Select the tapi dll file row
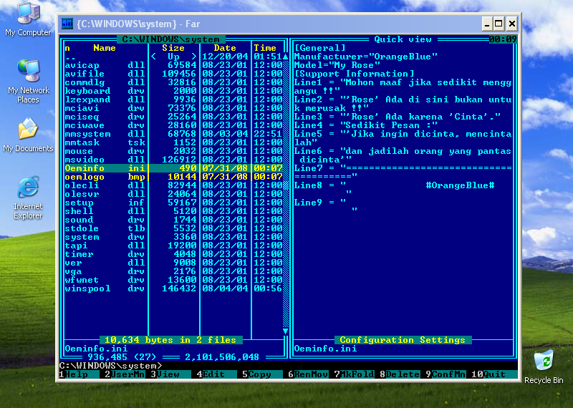 coord(173,246)
